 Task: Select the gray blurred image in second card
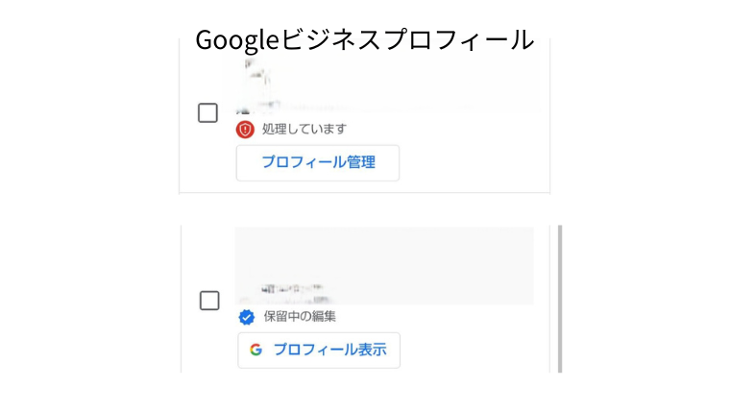coord(384,265)
